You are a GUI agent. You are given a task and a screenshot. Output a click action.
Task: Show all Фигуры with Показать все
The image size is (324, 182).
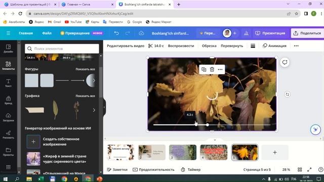[x=86, y=69]
